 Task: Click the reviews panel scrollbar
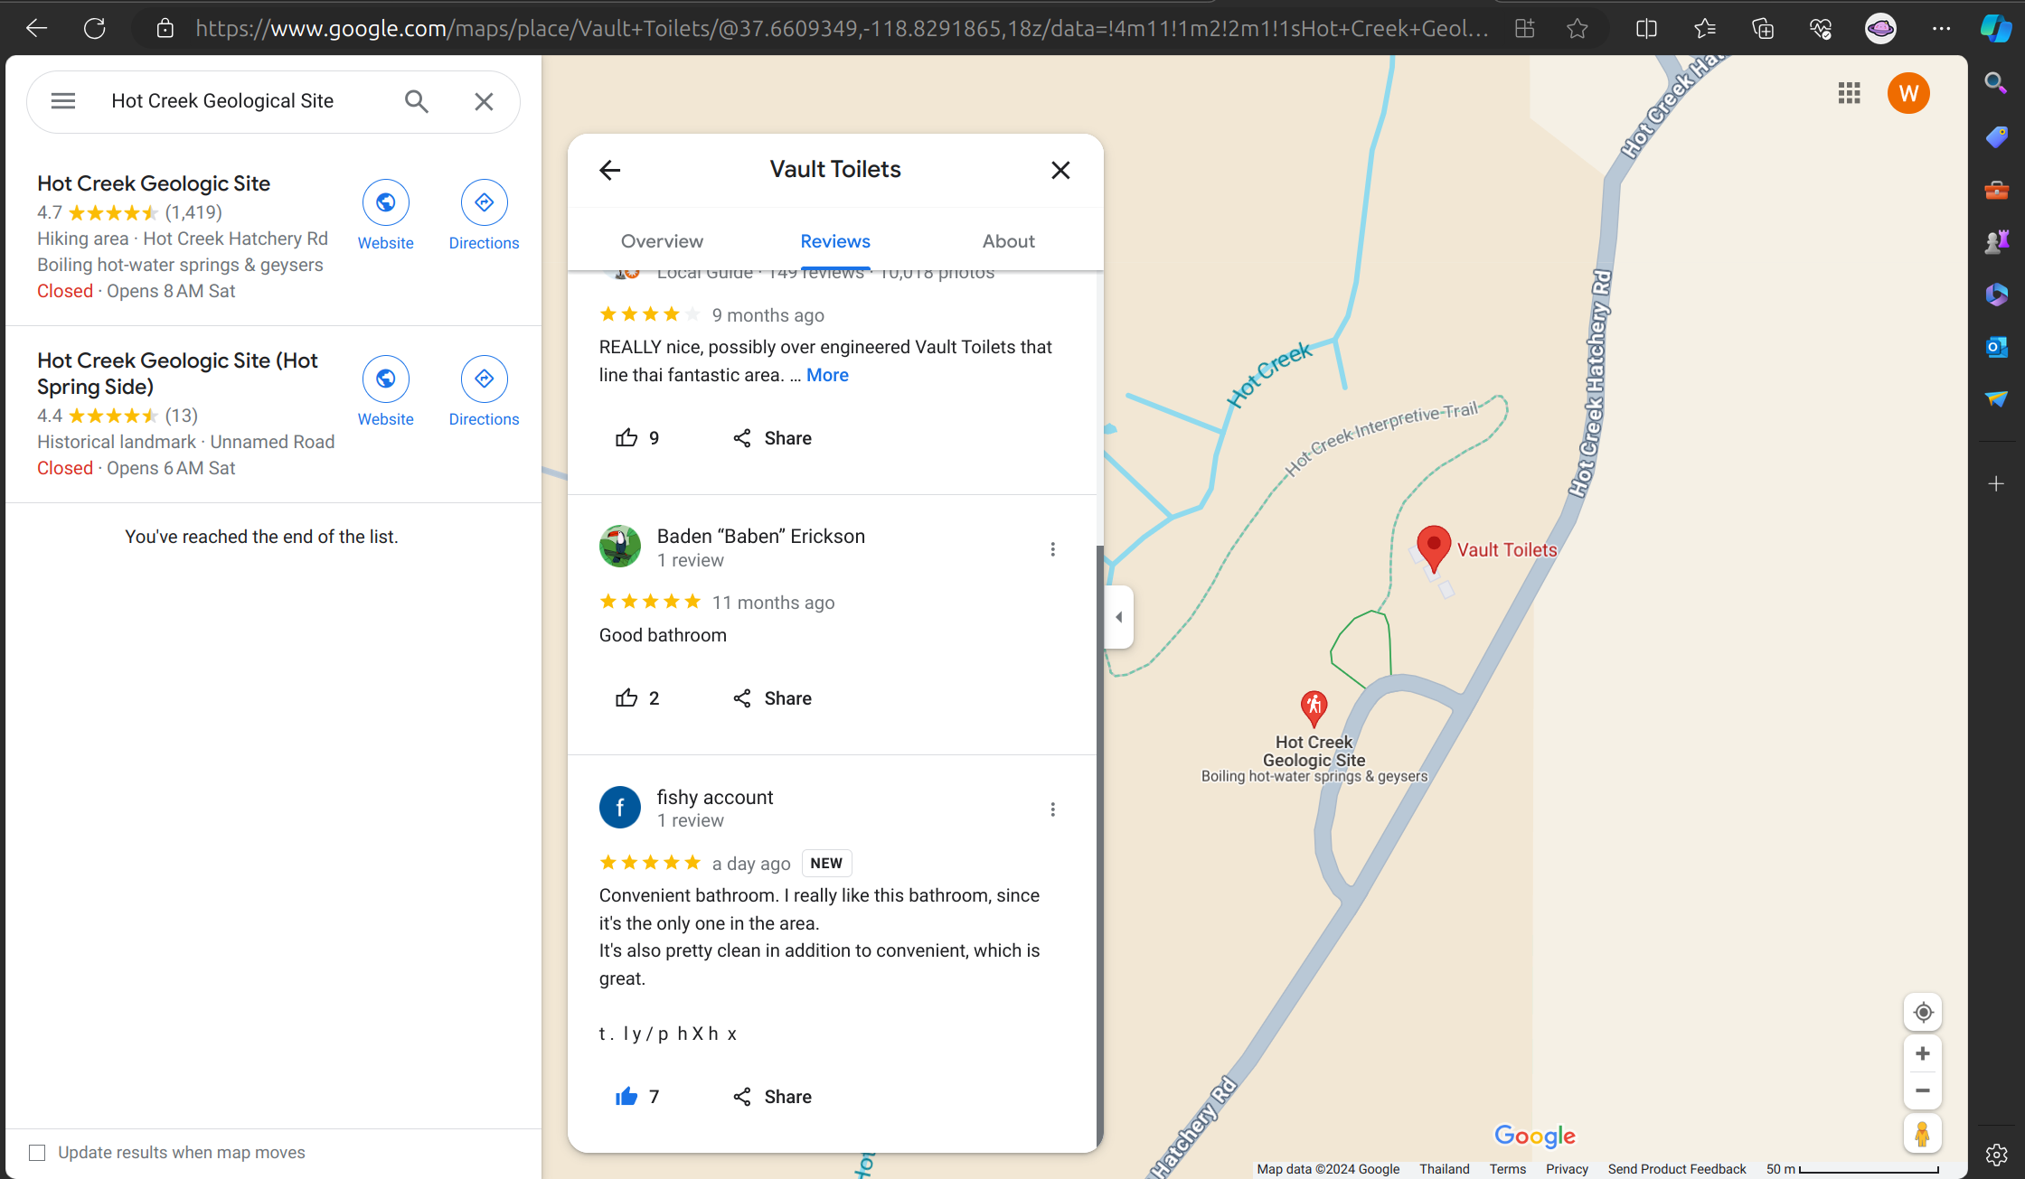tap(1099, 845)
